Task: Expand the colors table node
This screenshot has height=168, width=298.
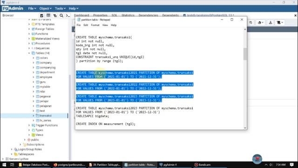Action: 34,58
